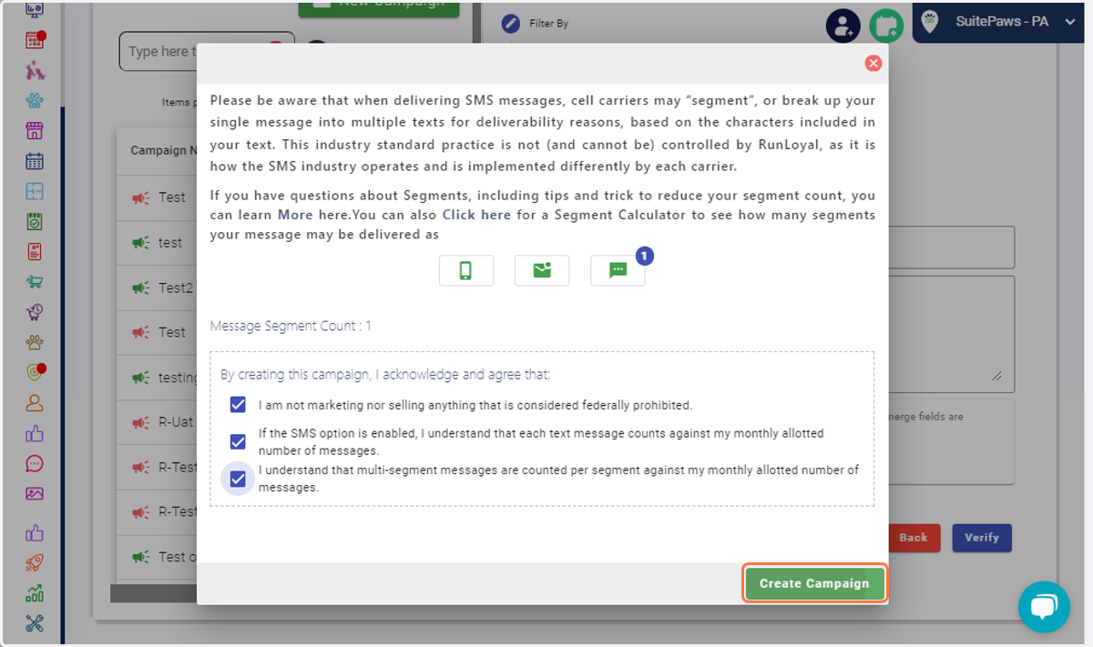1093x647 pixels.
Task: Click the location pin logo icon
Action: [x=928, y=23]
